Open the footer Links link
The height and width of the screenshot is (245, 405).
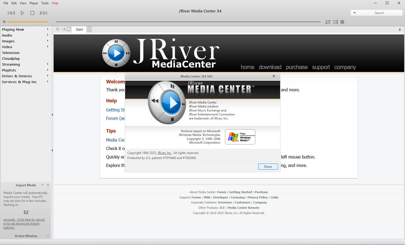[274, 197]
